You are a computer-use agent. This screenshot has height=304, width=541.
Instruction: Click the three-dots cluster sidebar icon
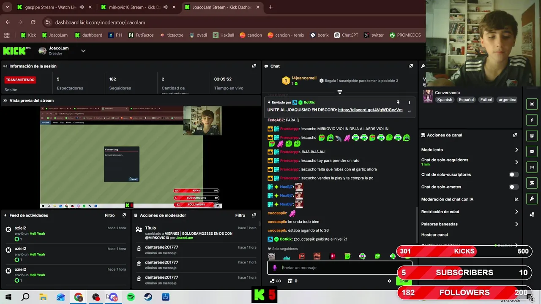click(x=532, y=214)
